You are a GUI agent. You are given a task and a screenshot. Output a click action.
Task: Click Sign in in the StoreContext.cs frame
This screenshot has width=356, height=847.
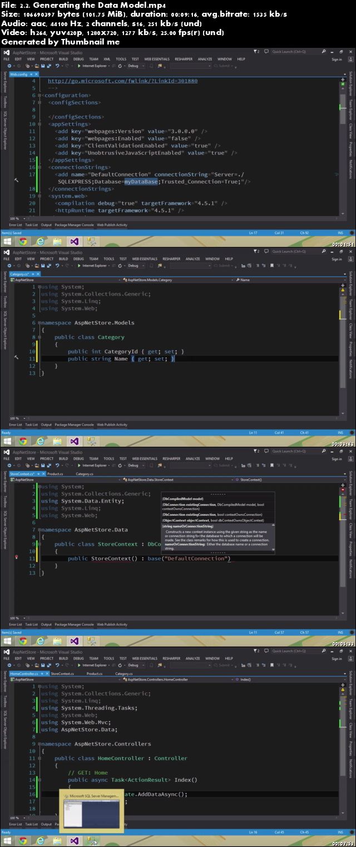click(x=337, y=459)
